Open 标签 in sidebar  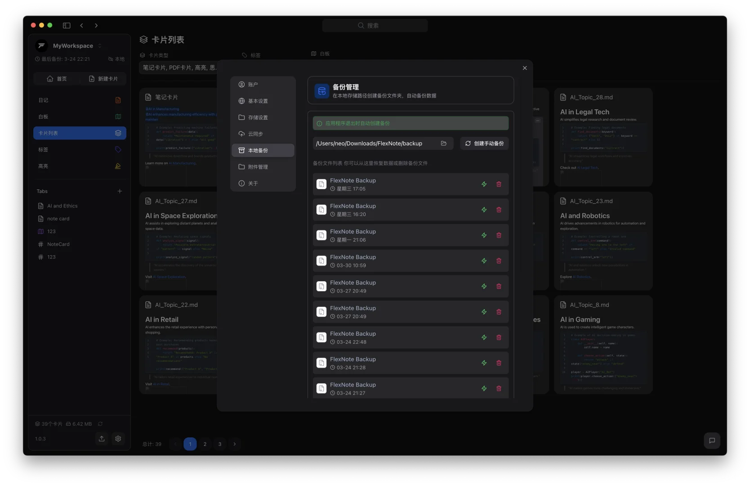click(x=80, y=150)
